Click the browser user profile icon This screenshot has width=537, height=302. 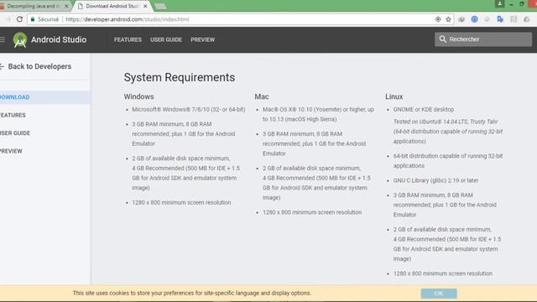pos(500,3)
